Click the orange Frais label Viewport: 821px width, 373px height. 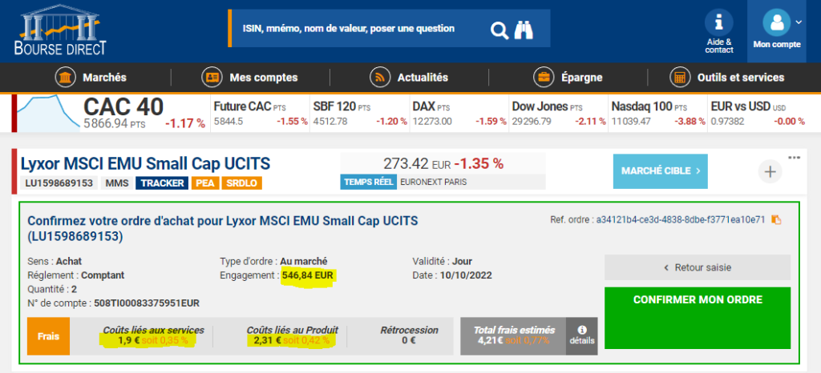coord(48,336)
